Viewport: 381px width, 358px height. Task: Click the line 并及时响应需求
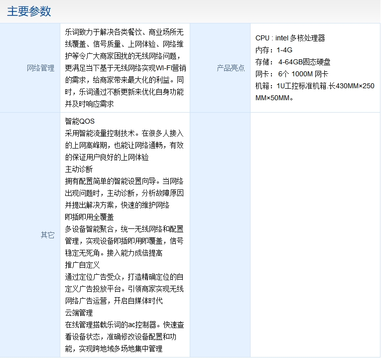click(x=90, y=104)
